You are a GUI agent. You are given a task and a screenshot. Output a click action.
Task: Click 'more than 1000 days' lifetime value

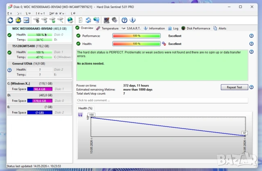point(138,89)
